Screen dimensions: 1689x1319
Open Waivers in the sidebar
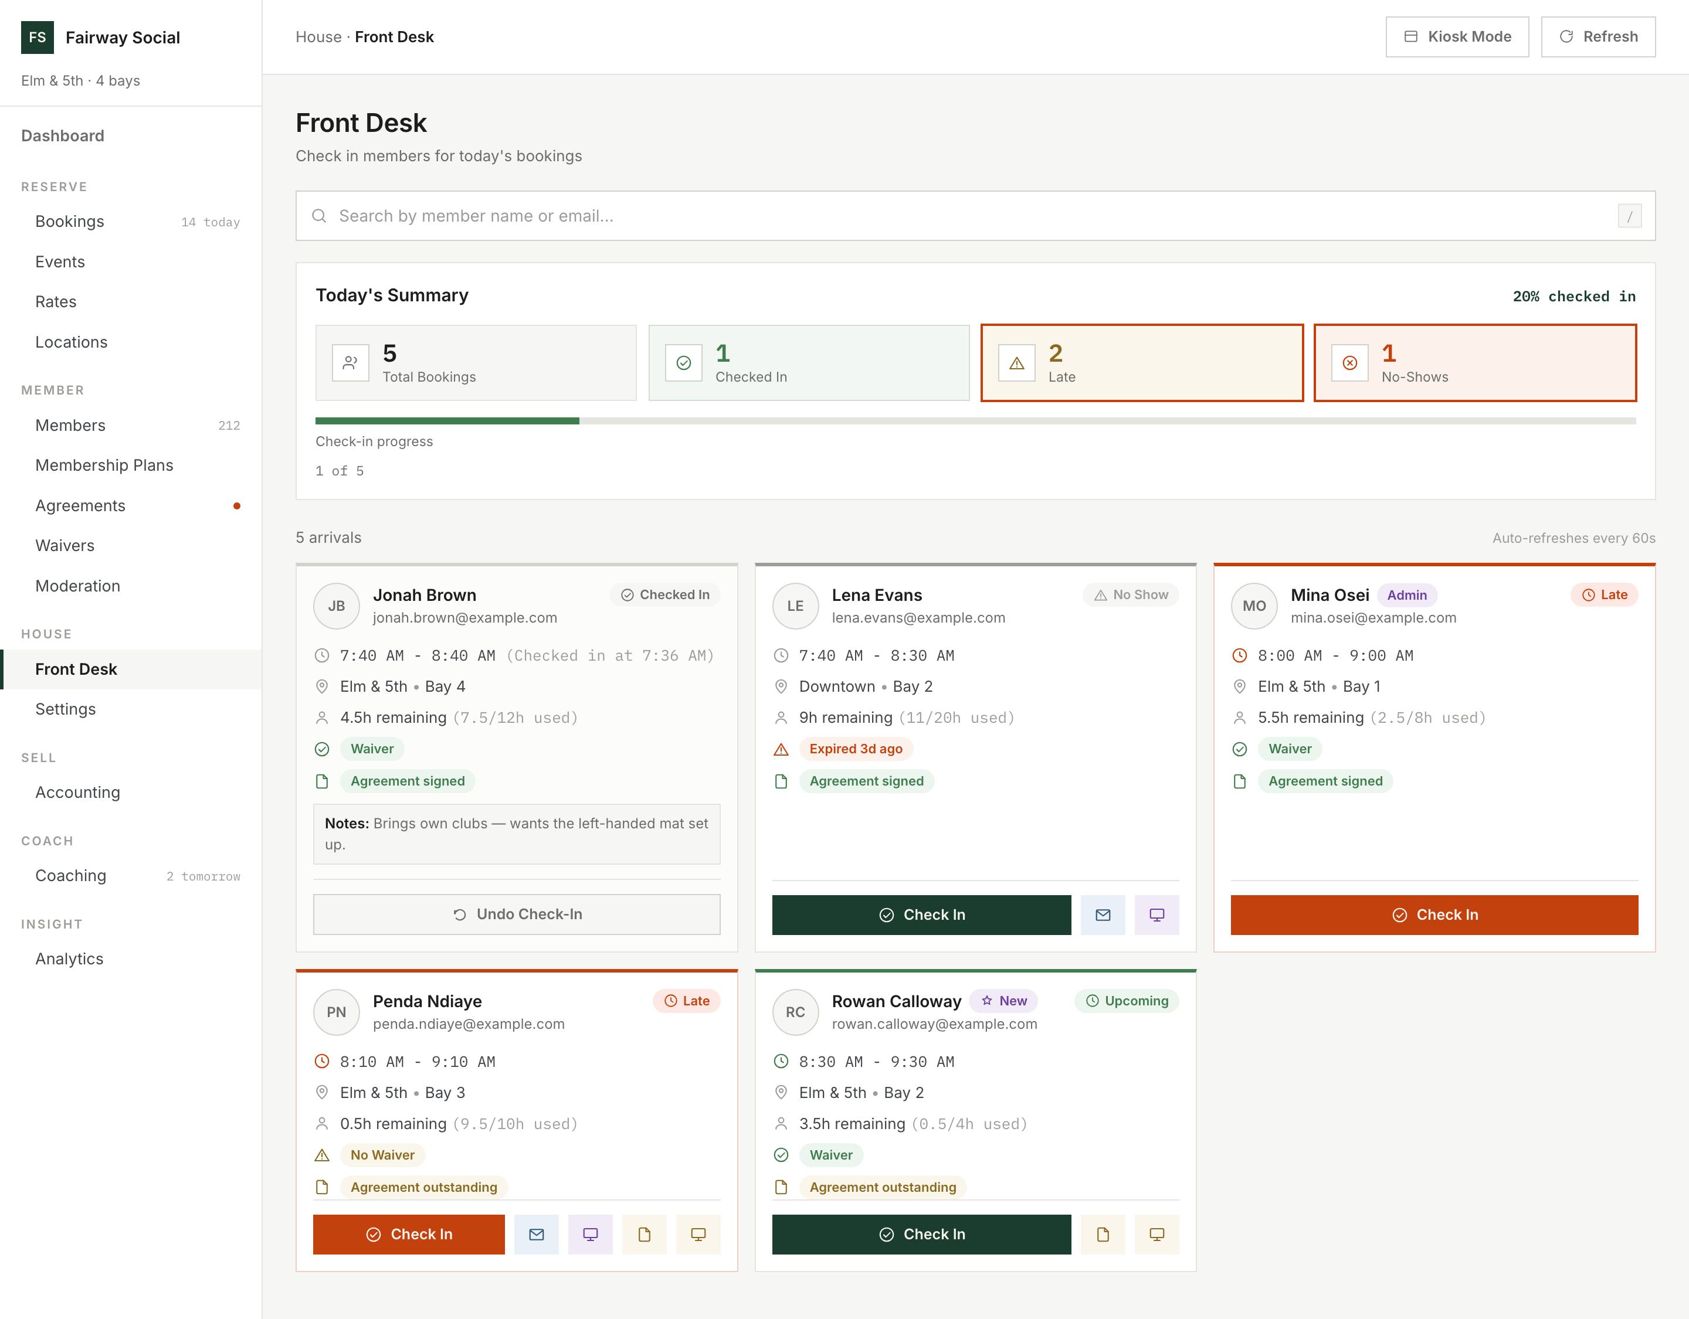tap(131, 546)
